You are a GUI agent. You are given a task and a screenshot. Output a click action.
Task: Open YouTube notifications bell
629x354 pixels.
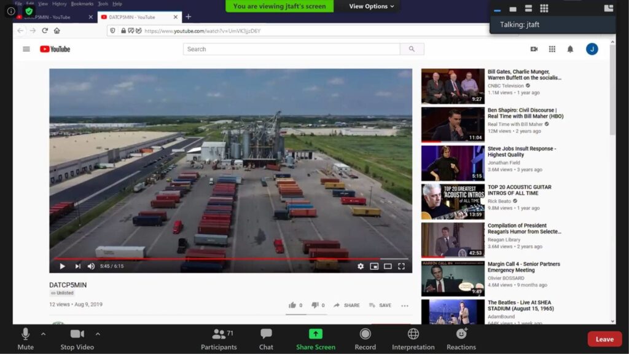[x=570, y=49]
